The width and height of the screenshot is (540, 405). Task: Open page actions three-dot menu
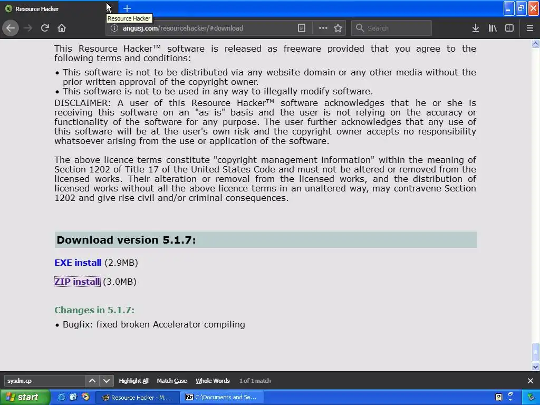pyautogui.click(x=323, y=28)
